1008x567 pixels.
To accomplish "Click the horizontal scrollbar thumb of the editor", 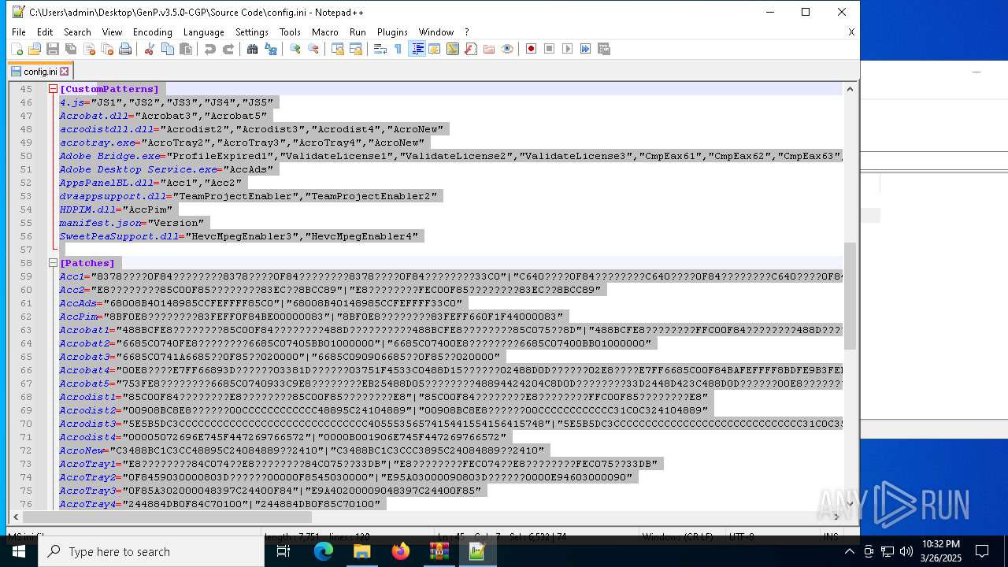I will (167, 517).
